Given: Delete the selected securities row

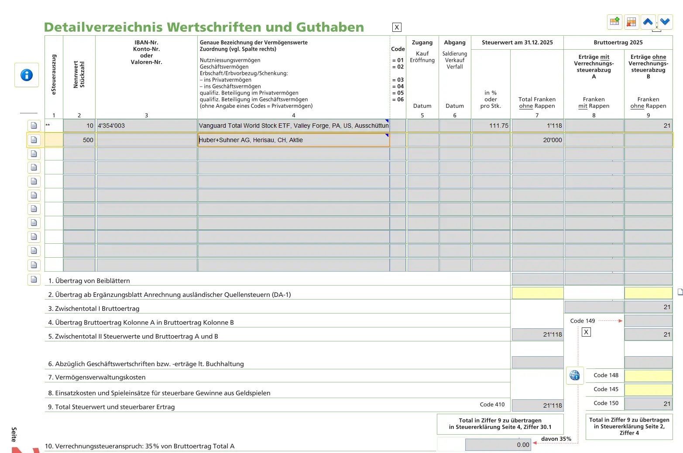Looking at the screenshot, I should pos(631,21).
